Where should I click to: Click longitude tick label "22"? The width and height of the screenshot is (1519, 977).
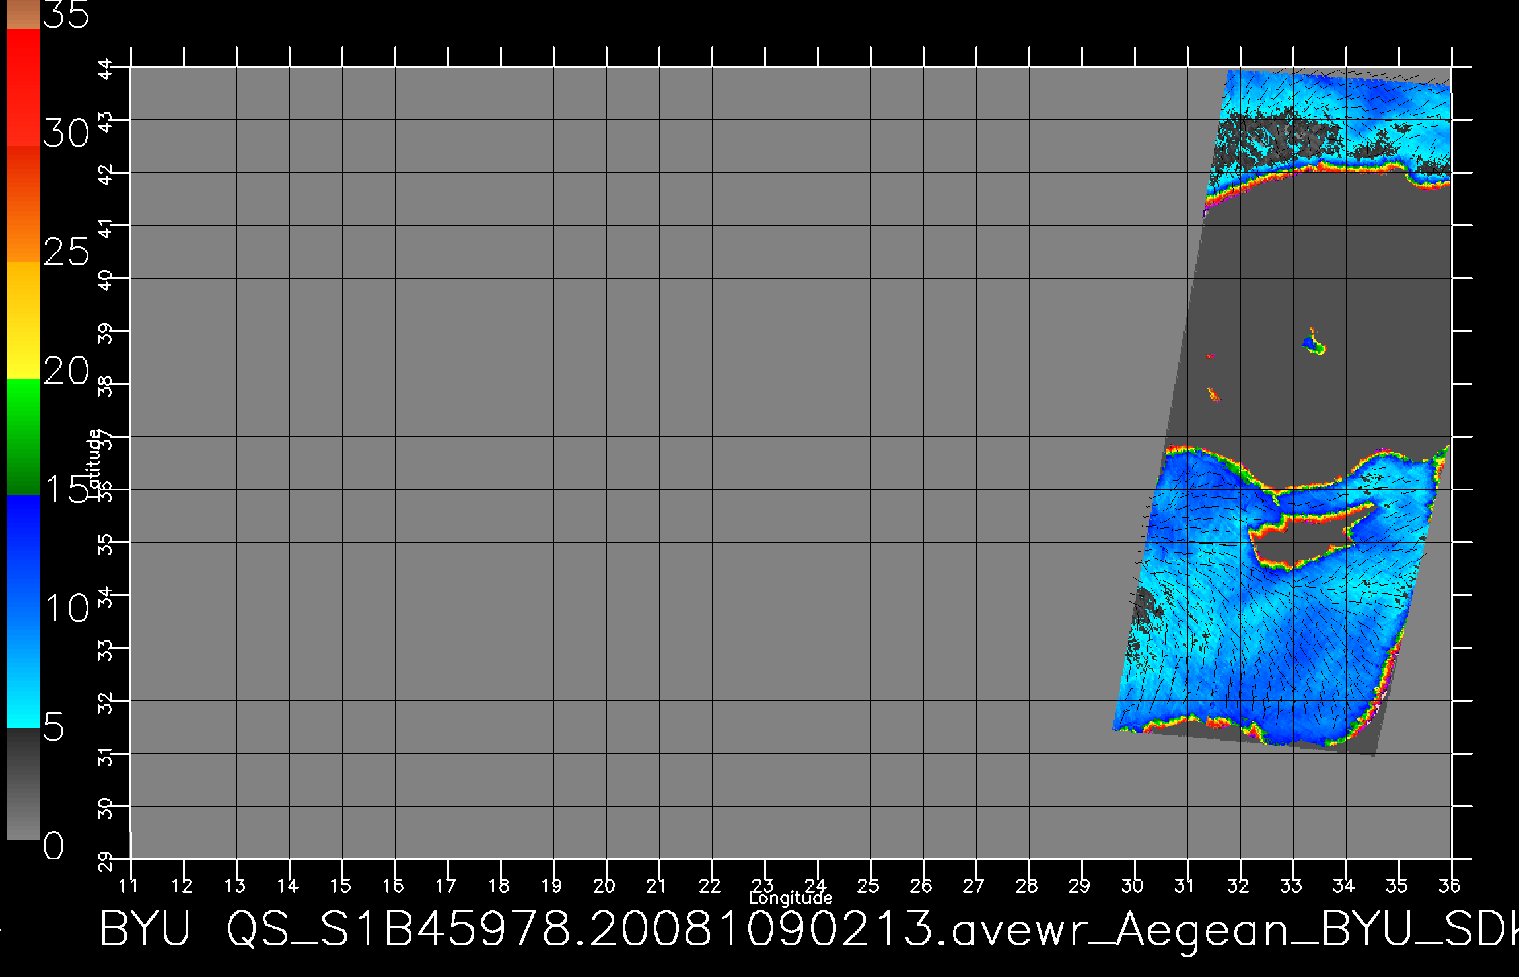(x=710, y=885)
